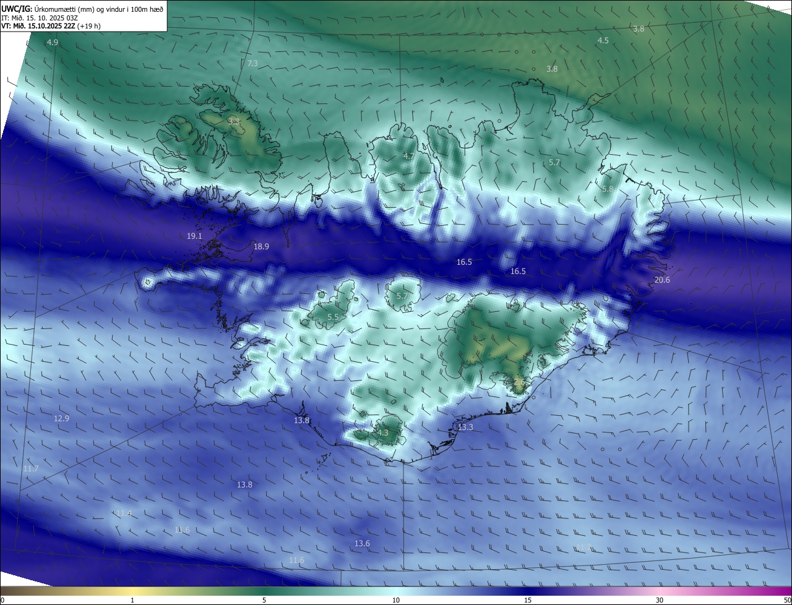Click the color scale tick label 15
Screen dimensions: 792x605
click(x=528, y=600)
